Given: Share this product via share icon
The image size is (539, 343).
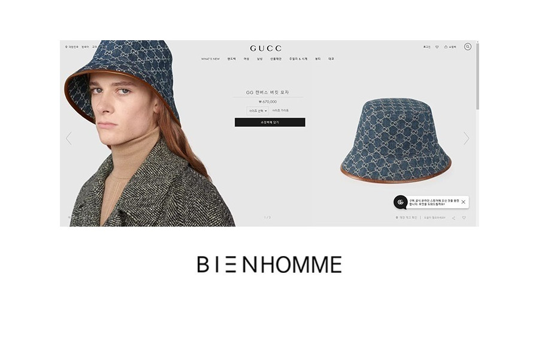Looking at the screenshot, I should [x=454, y=218].
